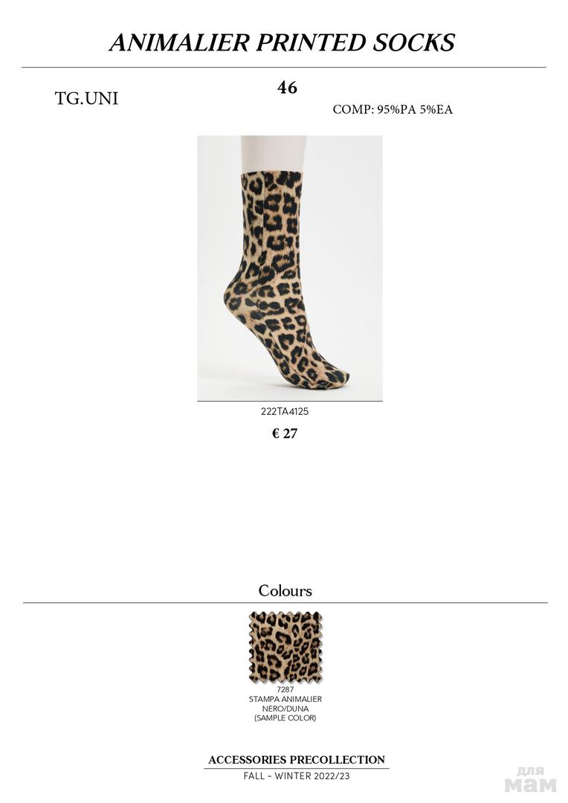Click the € 27 price label
568x803 pixels.
pyautogui.click(x=285, y=433)
